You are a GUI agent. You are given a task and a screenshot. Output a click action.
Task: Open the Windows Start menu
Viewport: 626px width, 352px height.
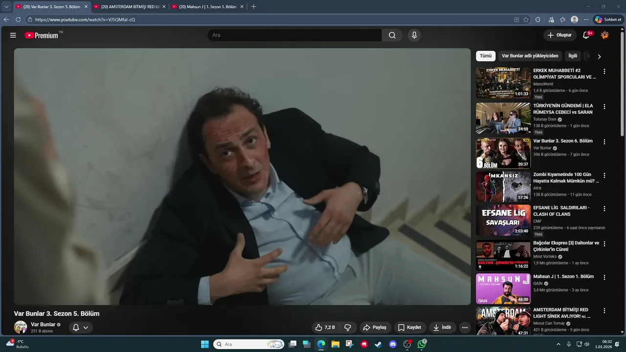click(205, 344)
